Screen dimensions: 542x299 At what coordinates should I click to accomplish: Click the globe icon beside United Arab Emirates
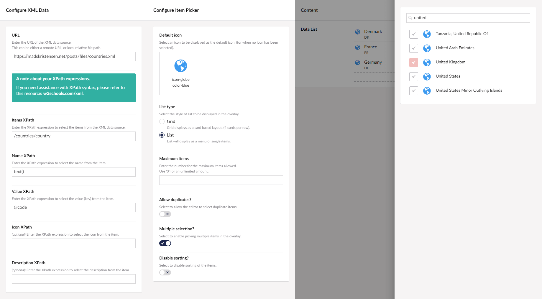(x=427, y=48)
